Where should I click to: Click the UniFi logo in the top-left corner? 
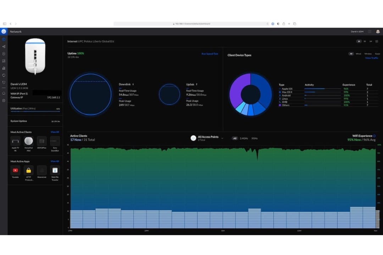tap(4, 32)
